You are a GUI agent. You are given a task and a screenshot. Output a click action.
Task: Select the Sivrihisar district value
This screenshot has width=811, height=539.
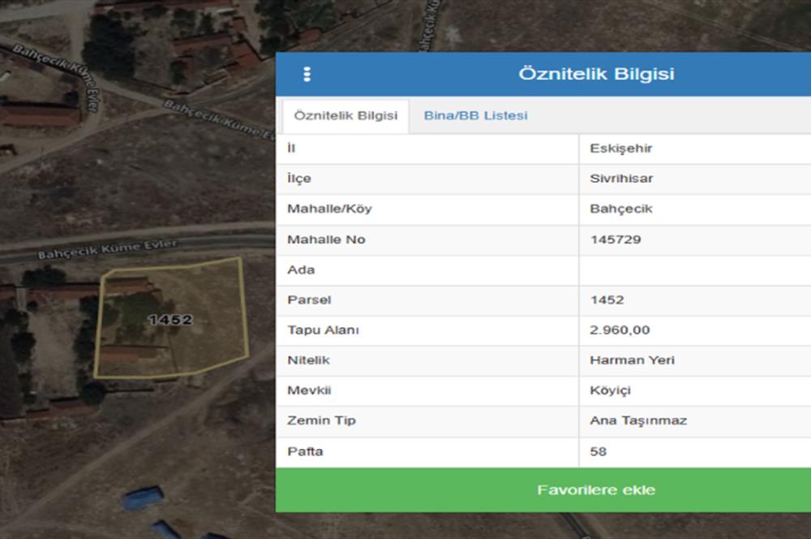[621, 179]
